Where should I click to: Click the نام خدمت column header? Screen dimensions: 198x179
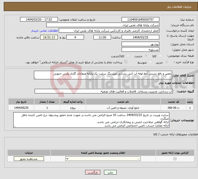123,102
